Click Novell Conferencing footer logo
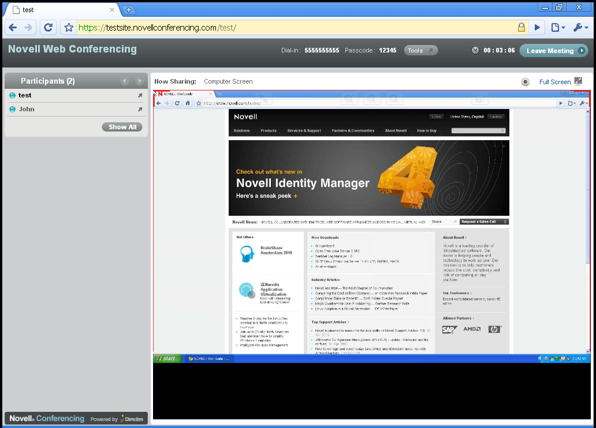596x428 pixels. [47, 419]
